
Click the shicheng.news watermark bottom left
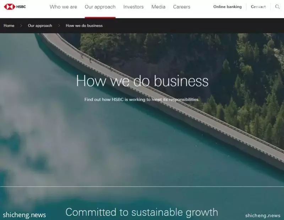coord(24,215)
